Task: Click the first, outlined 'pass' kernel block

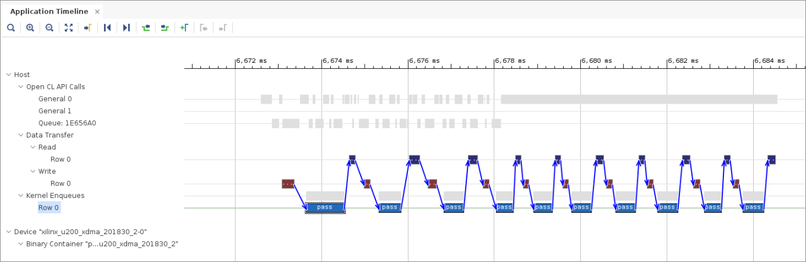Action: point(324,207)
